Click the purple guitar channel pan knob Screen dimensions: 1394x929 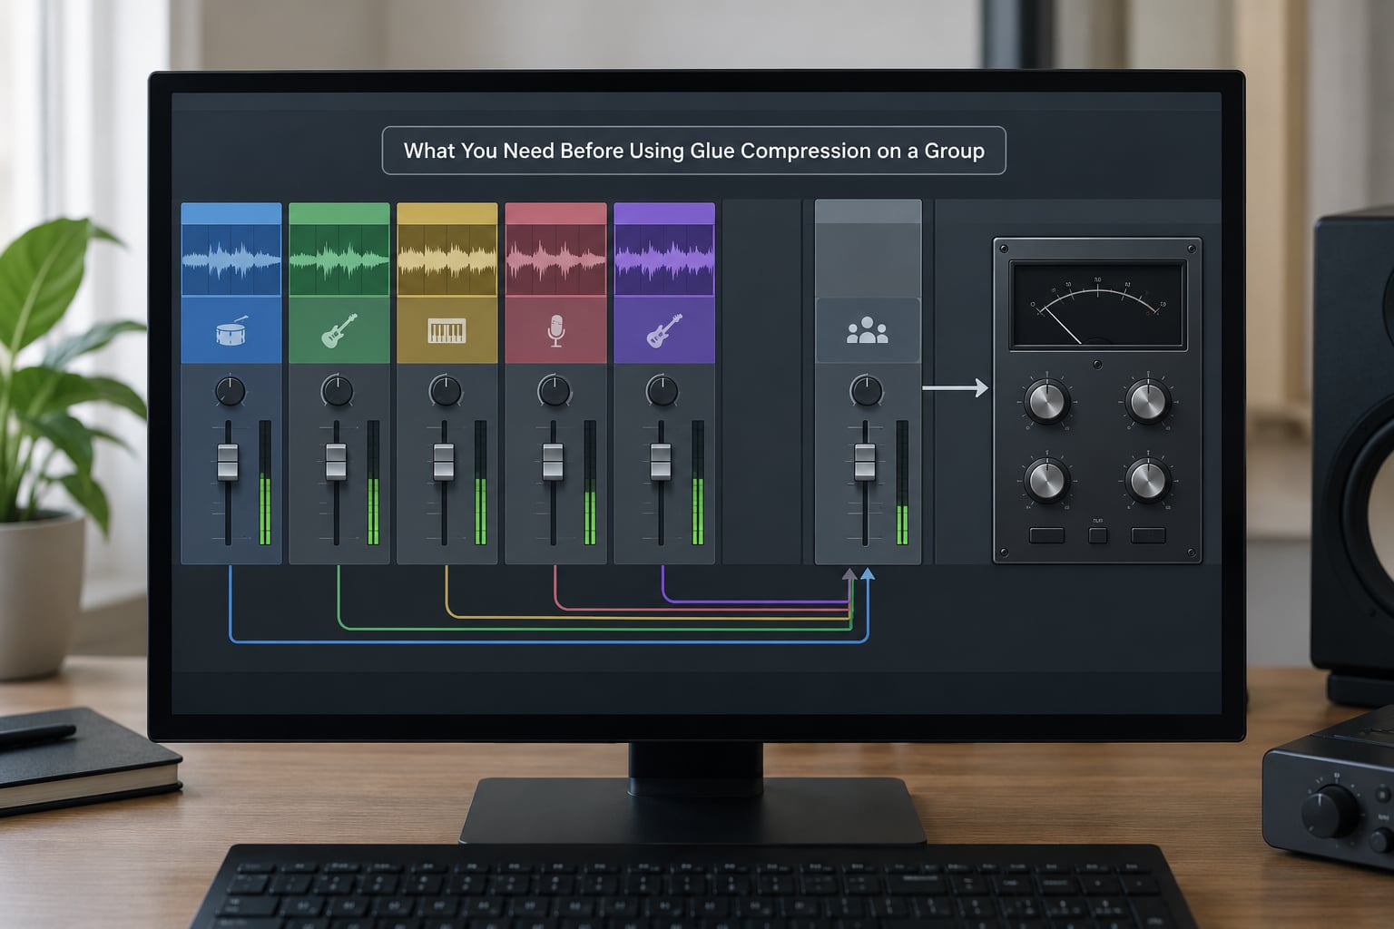pyautogui.click(x=662, y=392)
